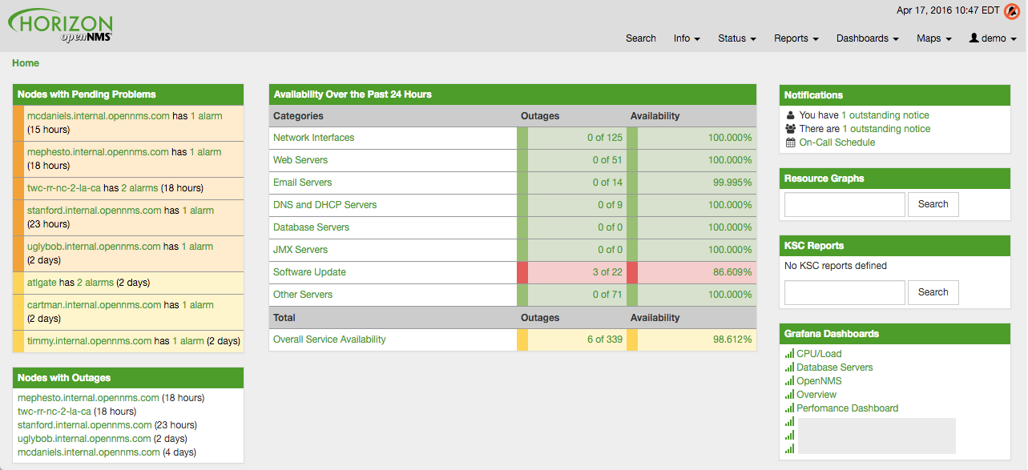This screenshot has width=1028, height=470.
Task: Expand the demo user dropdown
Action: [993, 38]
